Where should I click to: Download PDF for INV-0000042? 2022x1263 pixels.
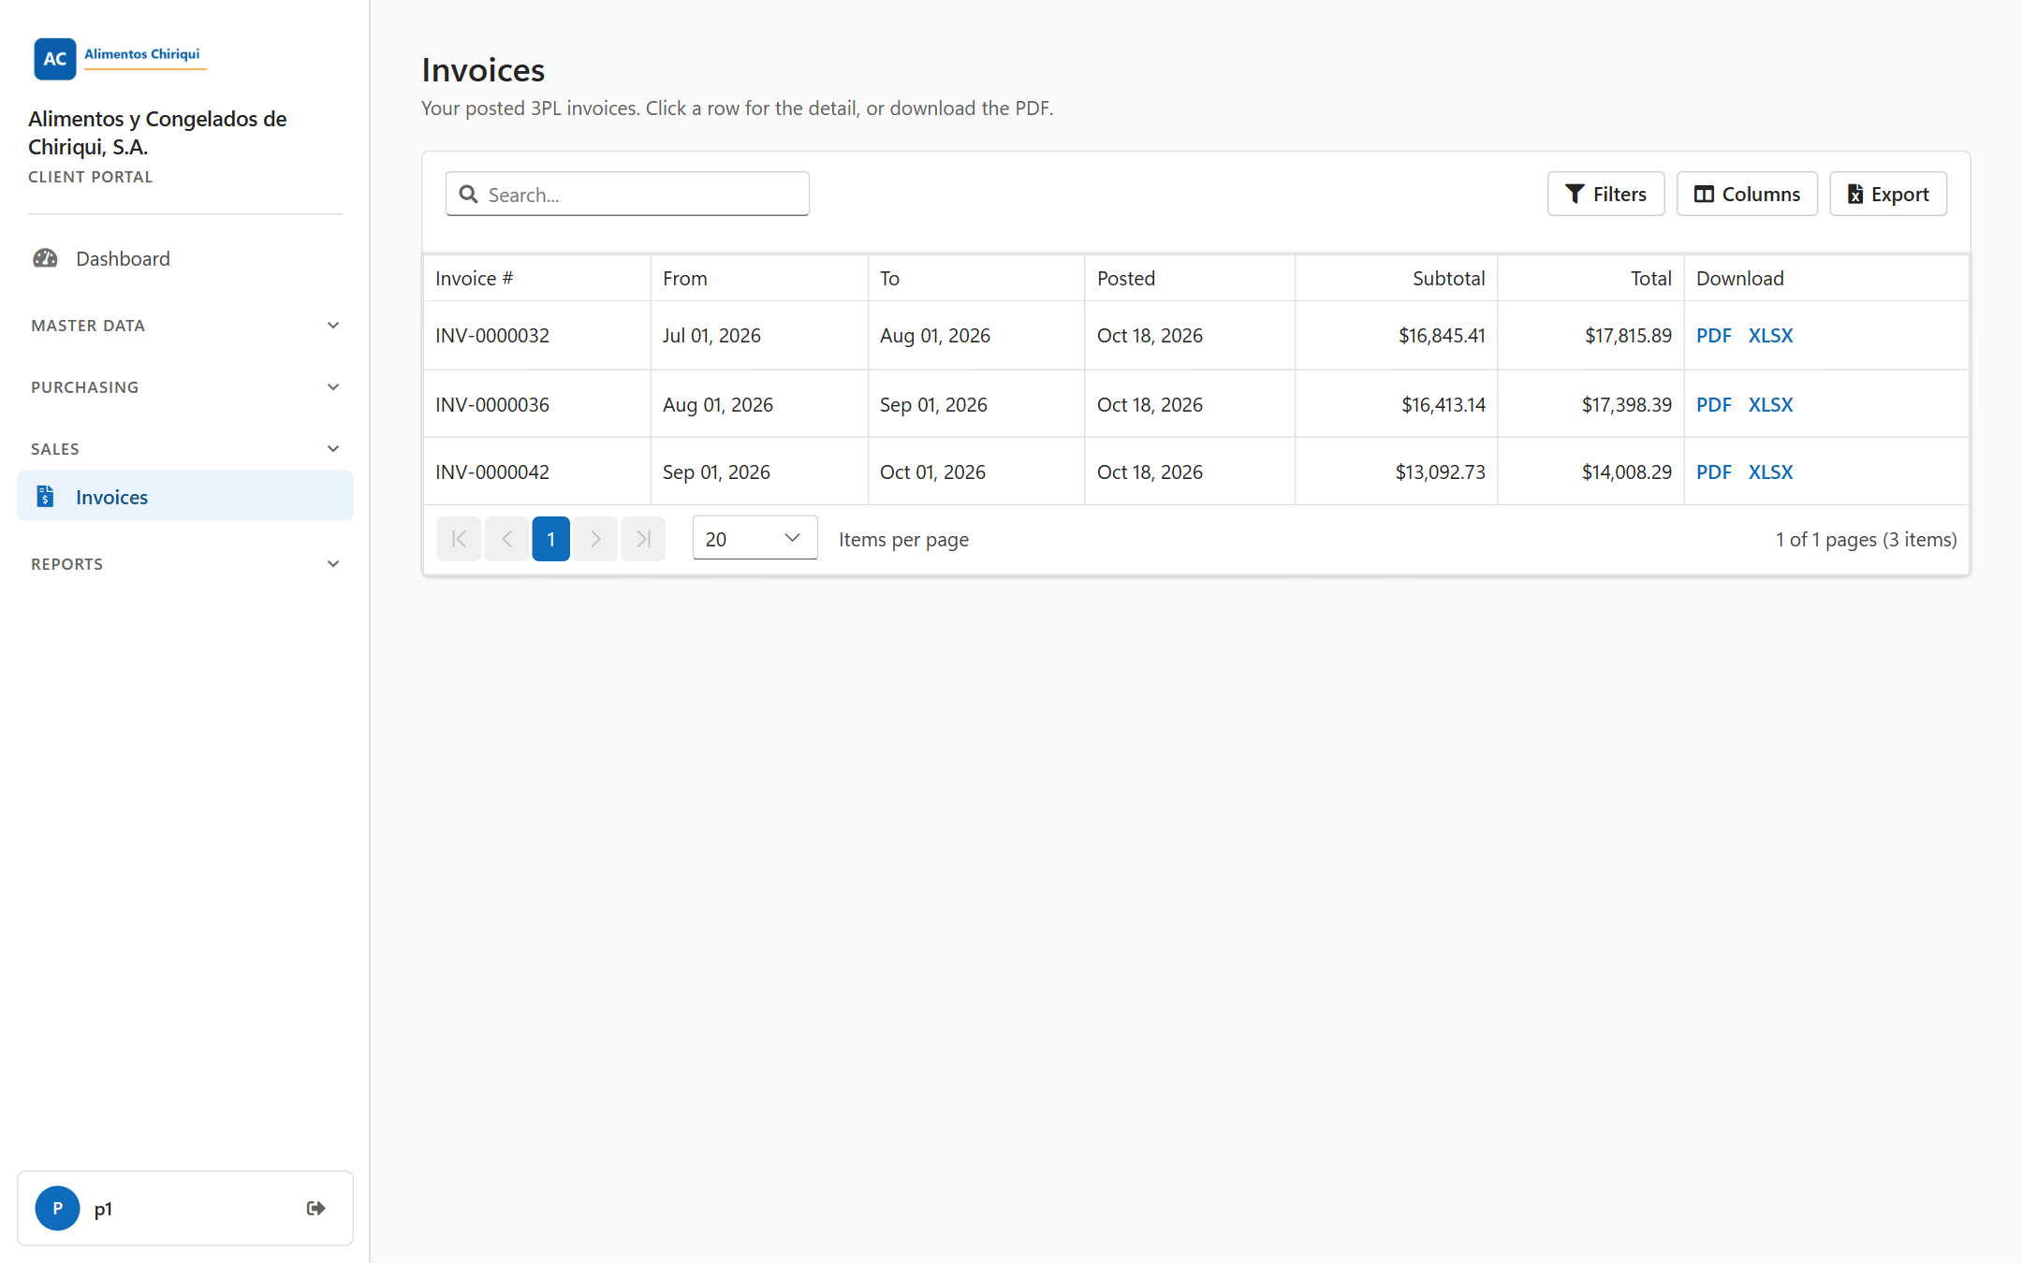[1713, 472]
